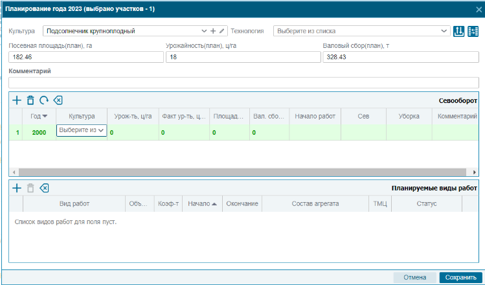This screenshot has height=285, width=485.
Task: Click the Вал. сбо... column header
Action: click(x=269, y=117)
